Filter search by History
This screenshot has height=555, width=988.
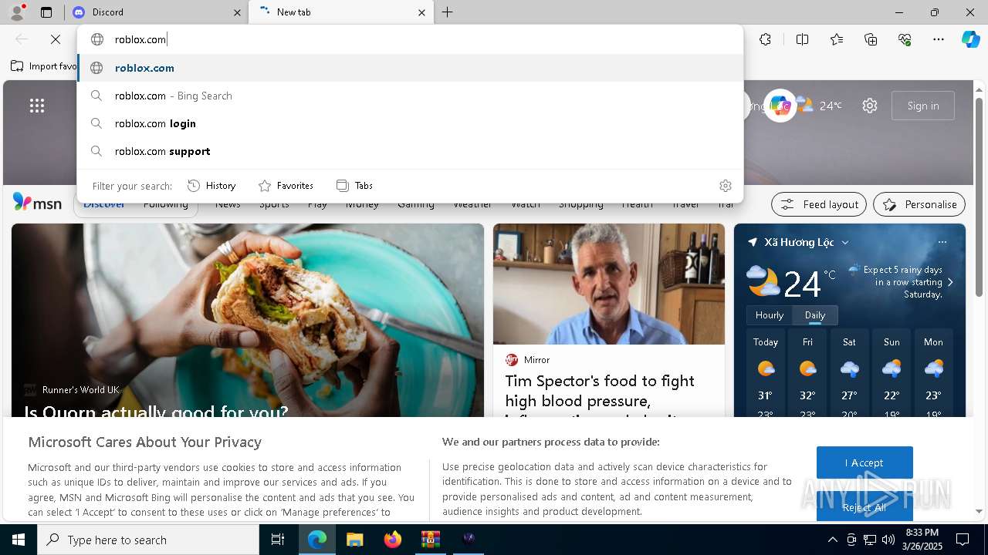pyautogui.click(x=211, y=186)
